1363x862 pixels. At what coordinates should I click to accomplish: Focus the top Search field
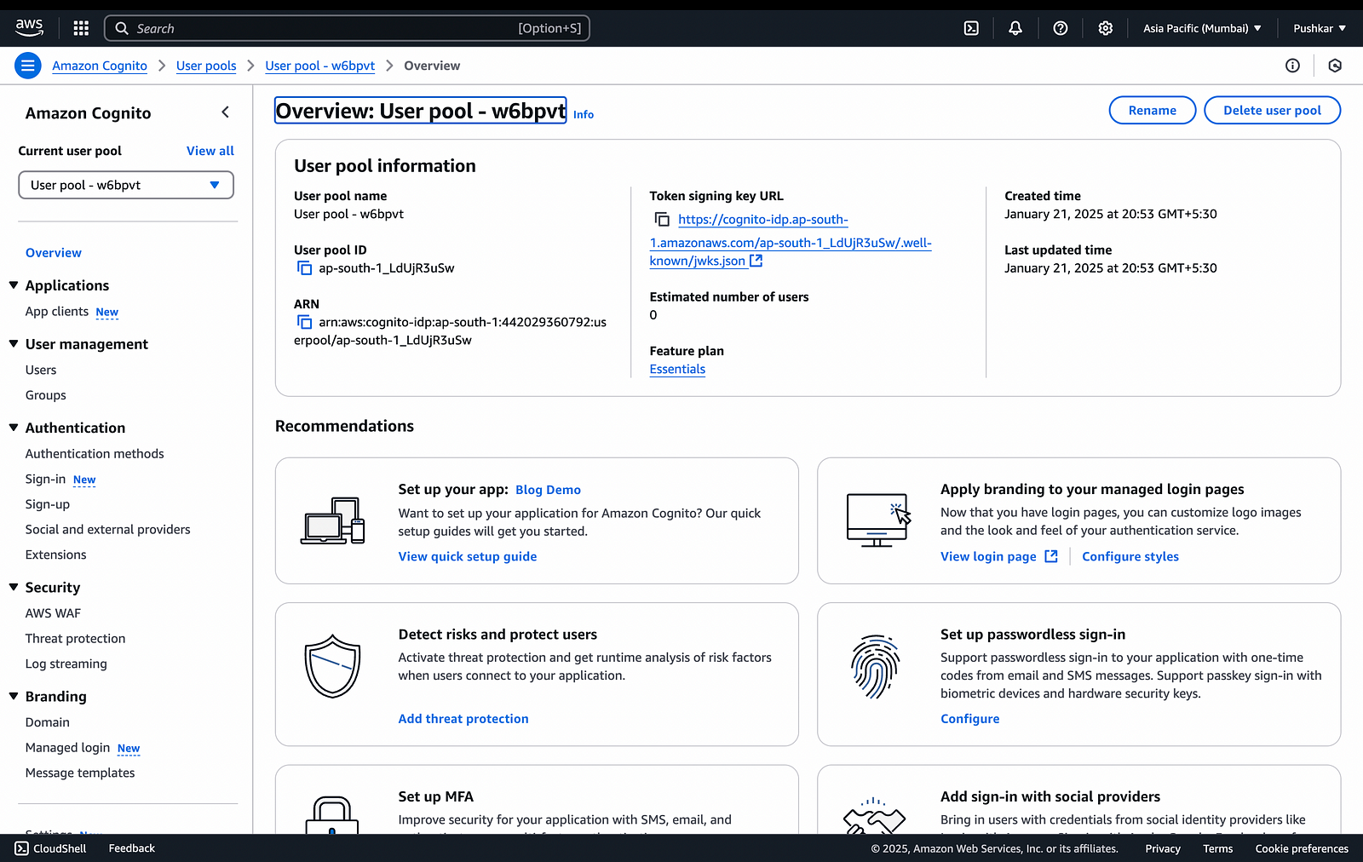(347, 28)
